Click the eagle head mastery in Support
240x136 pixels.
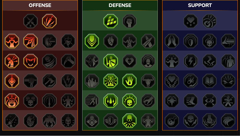228,121
